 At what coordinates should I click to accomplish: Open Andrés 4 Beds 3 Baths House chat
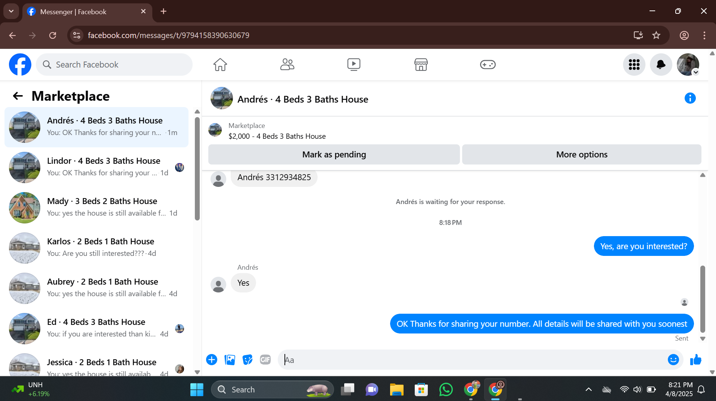(96, 127)
